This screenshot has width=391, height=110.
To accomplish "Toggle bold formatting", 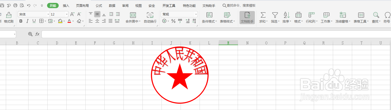I will pos(21,21).
